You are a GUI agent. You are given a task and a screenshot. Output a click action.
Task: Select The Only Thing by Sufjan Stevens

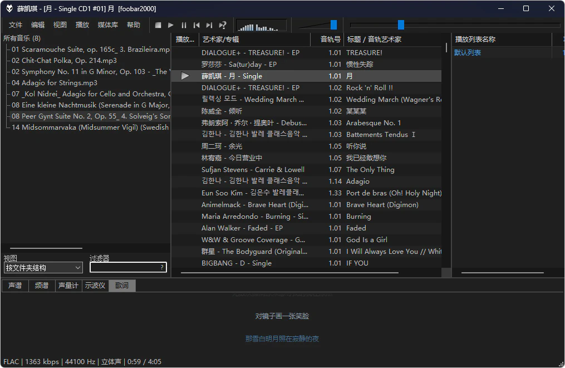(306, 170)
